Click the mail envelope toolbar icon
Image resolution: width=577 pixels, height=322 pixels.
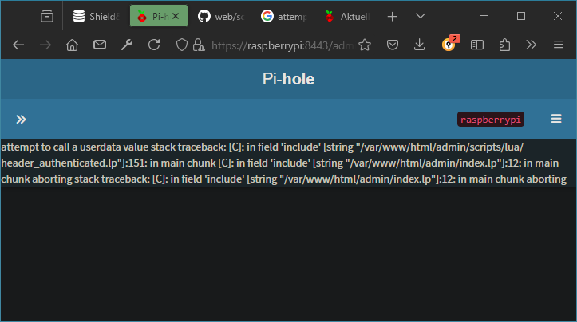tap(100, 45)
